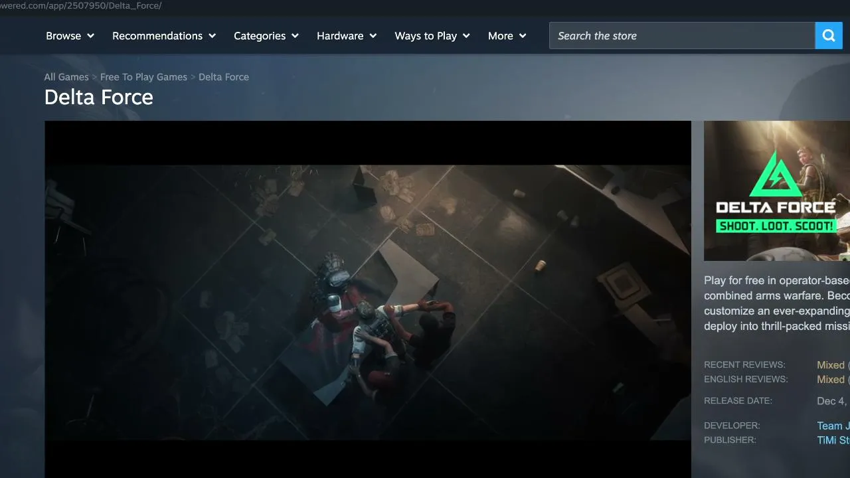Open the Browse menu
This screenshot has width=850, height=478.
pos(70,36)
